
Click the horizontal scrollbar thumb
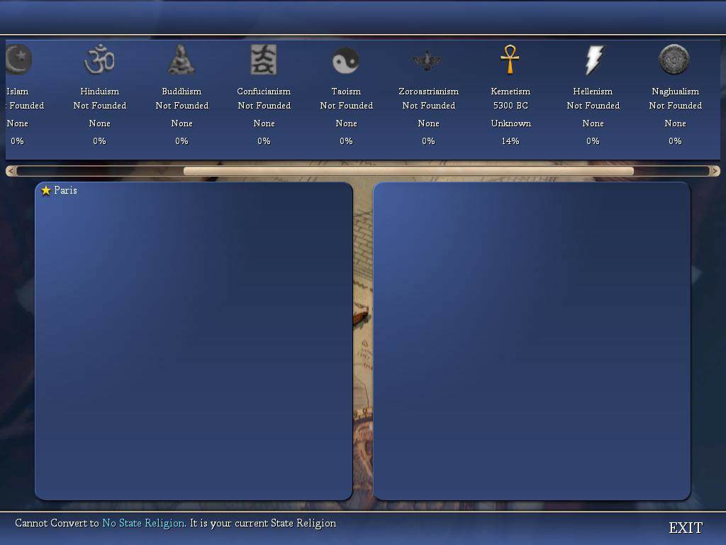408,171
